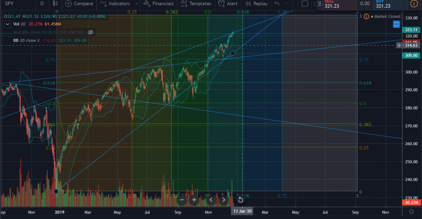Click the BUY 321.23 button
Image resolution: width=422 pixels, height=219 pixels.
click(390, 4)
